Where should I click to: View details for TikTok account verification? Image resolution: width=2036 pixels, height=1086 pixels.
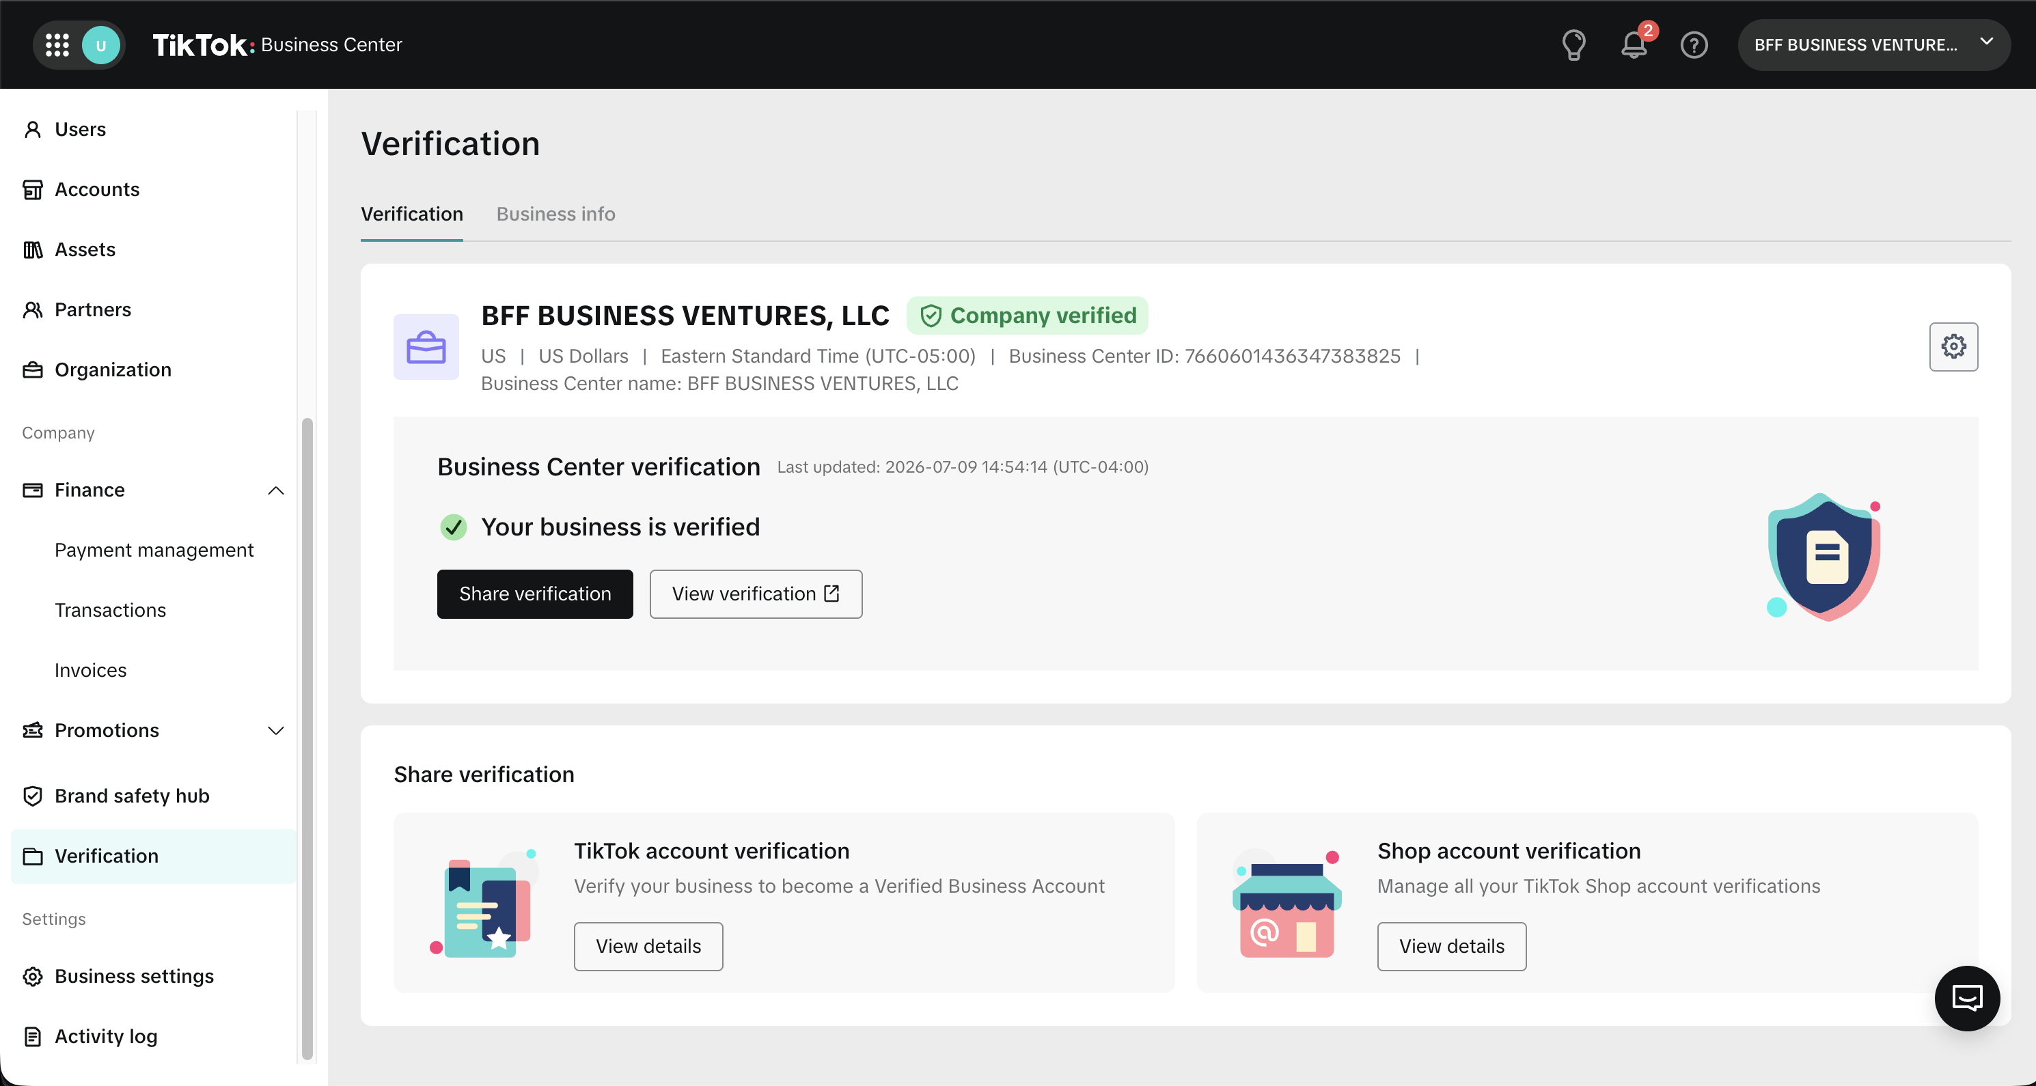click(648, 946)
